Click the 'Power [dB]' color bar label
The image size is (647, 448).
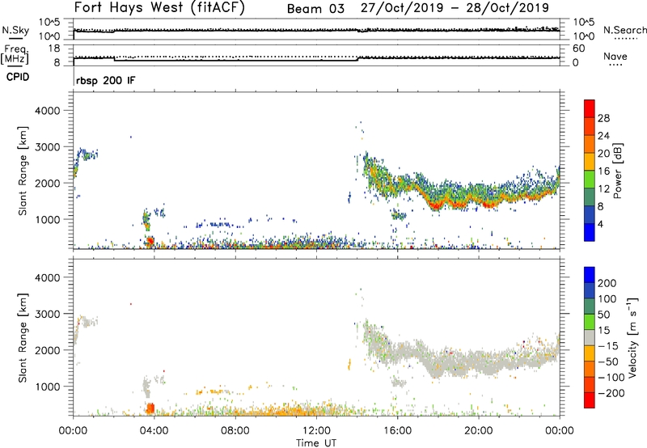(617, 171)
